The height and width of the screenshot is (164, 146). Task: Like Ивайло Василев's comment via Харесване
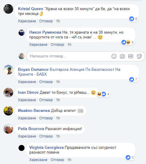27,118
